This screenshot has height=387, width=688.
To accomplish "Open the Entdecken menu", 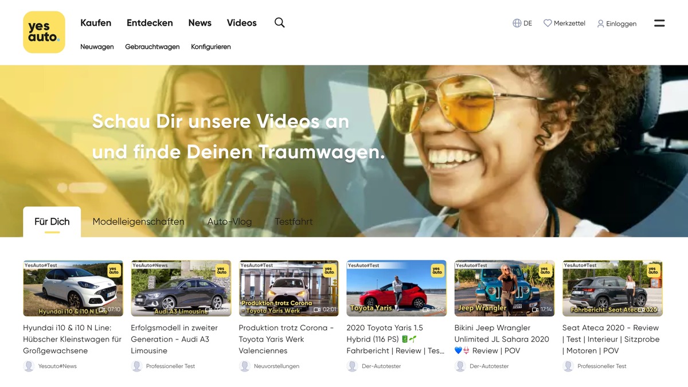I will coord(150,23).
